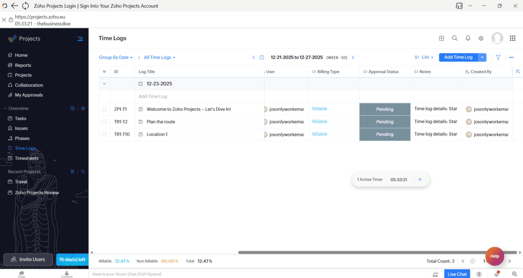Click the Billable link in the ZP1-T1 row

click(x=319, y=109)
